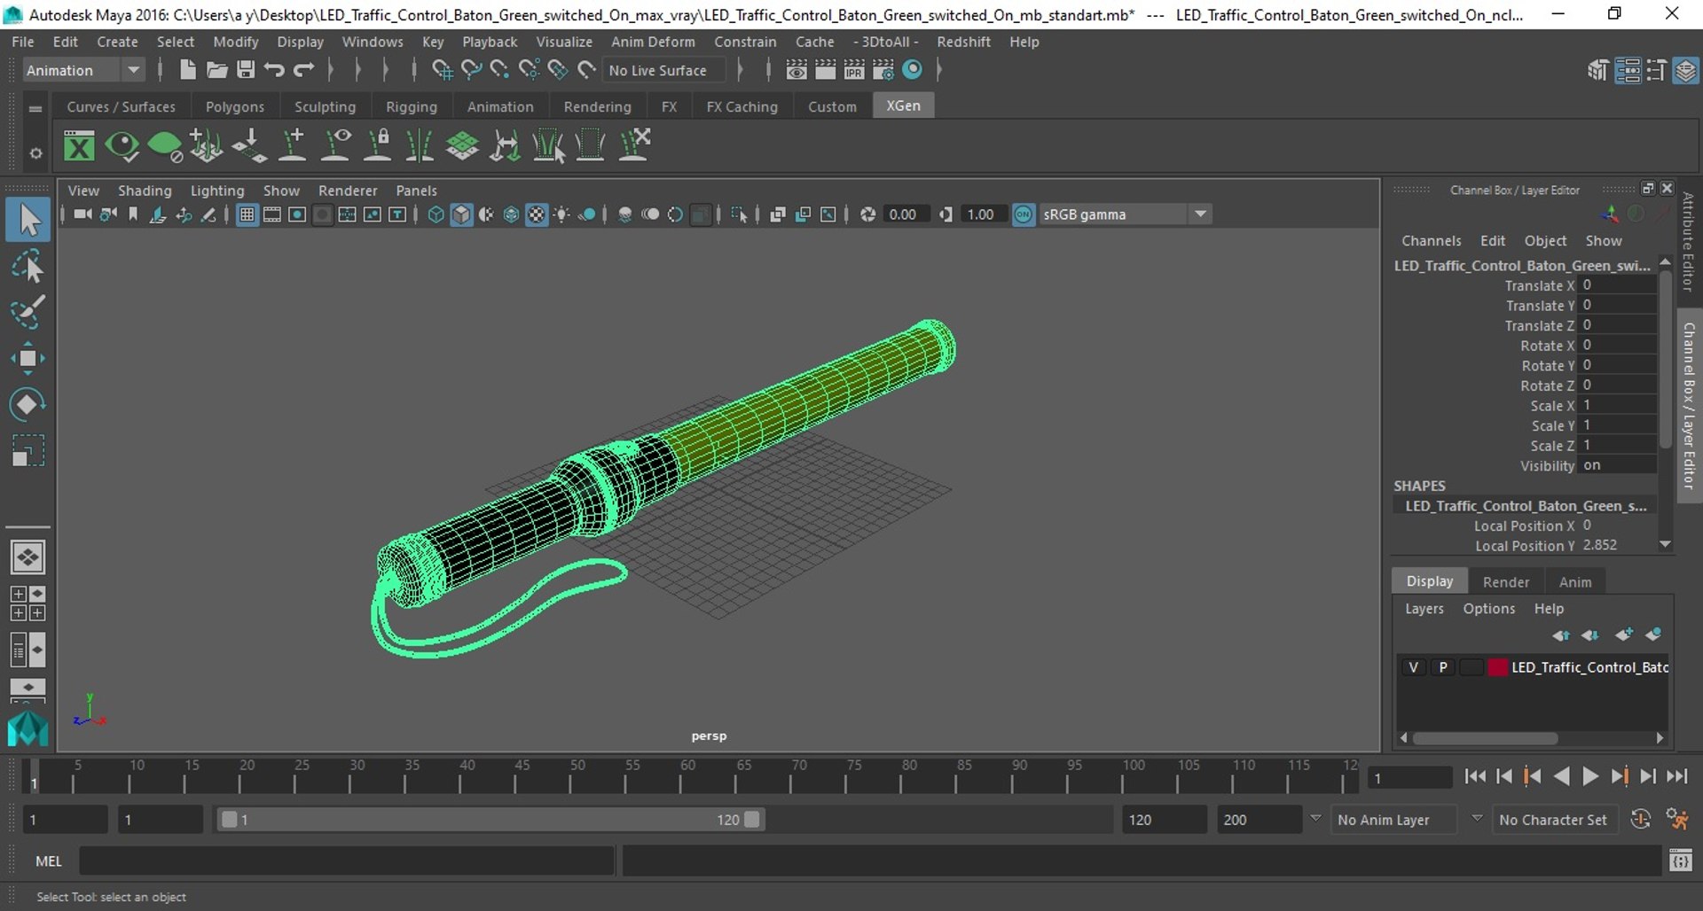Switch to the Anim layer tab
Viewport: 1703px width, 911px height.
1575,582
